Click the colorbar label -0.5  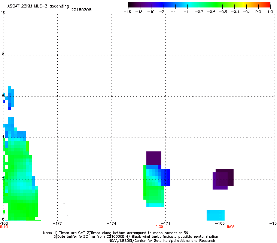(x=223, y=12)
